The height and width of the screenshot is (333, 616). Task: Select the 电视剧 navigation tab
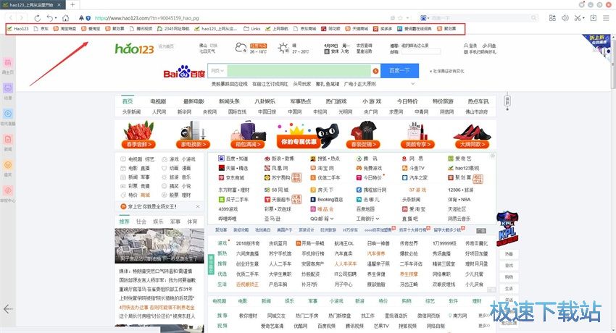[158, 101]
